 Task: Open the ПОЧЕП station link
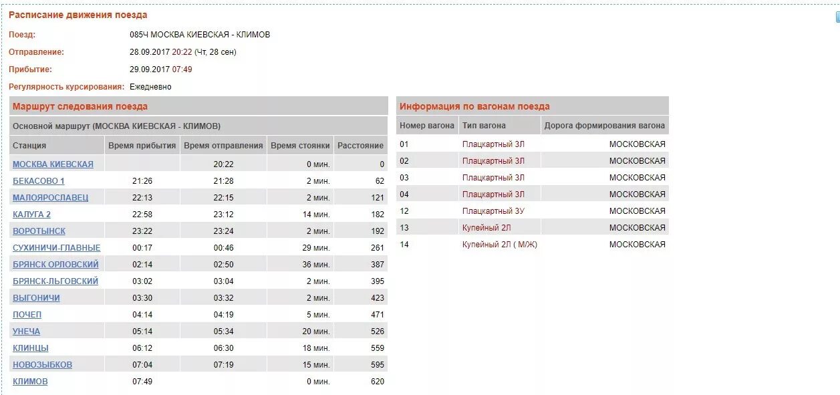tap(27, 315)
